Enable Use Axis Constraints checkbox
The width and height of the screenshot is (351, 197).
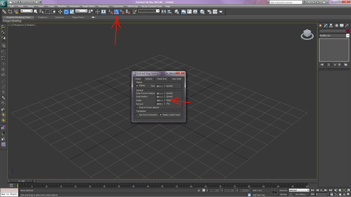pos(137,115)
